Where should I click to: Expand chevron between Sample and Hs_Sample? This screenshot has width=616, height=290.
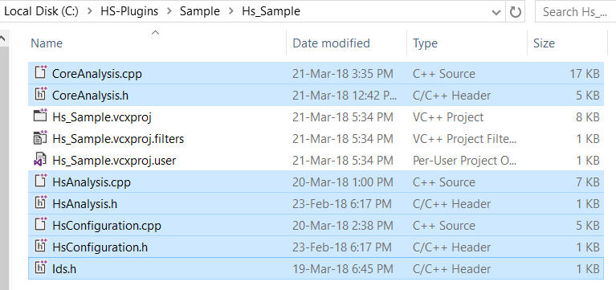231,12
